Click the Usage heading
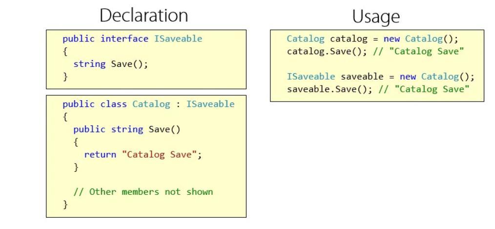This screenshot has height=229, width=495. click(376, 17)
